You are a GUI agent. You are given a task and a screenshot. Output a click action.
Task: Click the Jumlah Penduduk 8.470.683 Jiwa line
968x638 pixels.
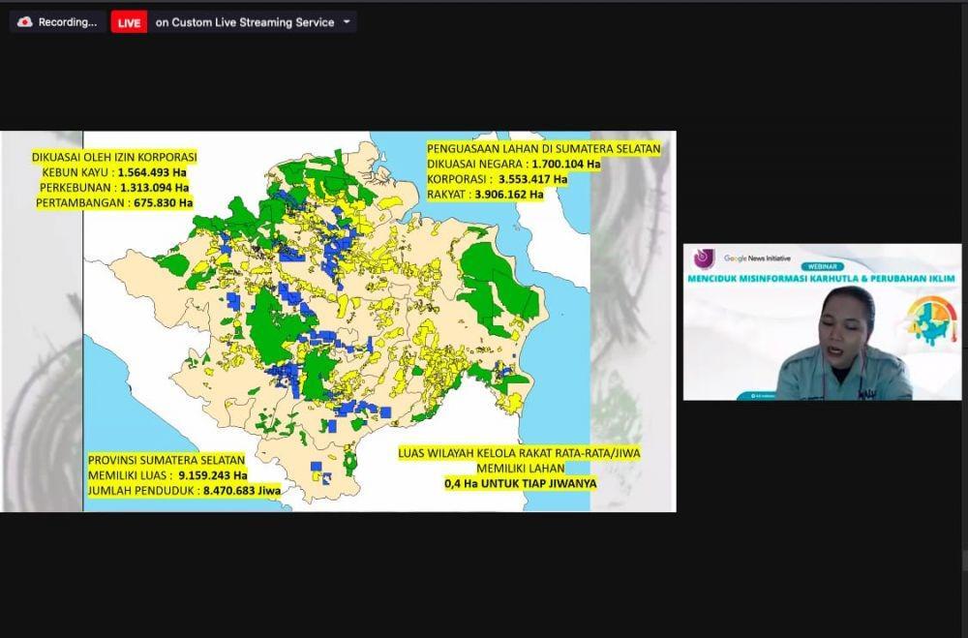(x=184, y=491)
